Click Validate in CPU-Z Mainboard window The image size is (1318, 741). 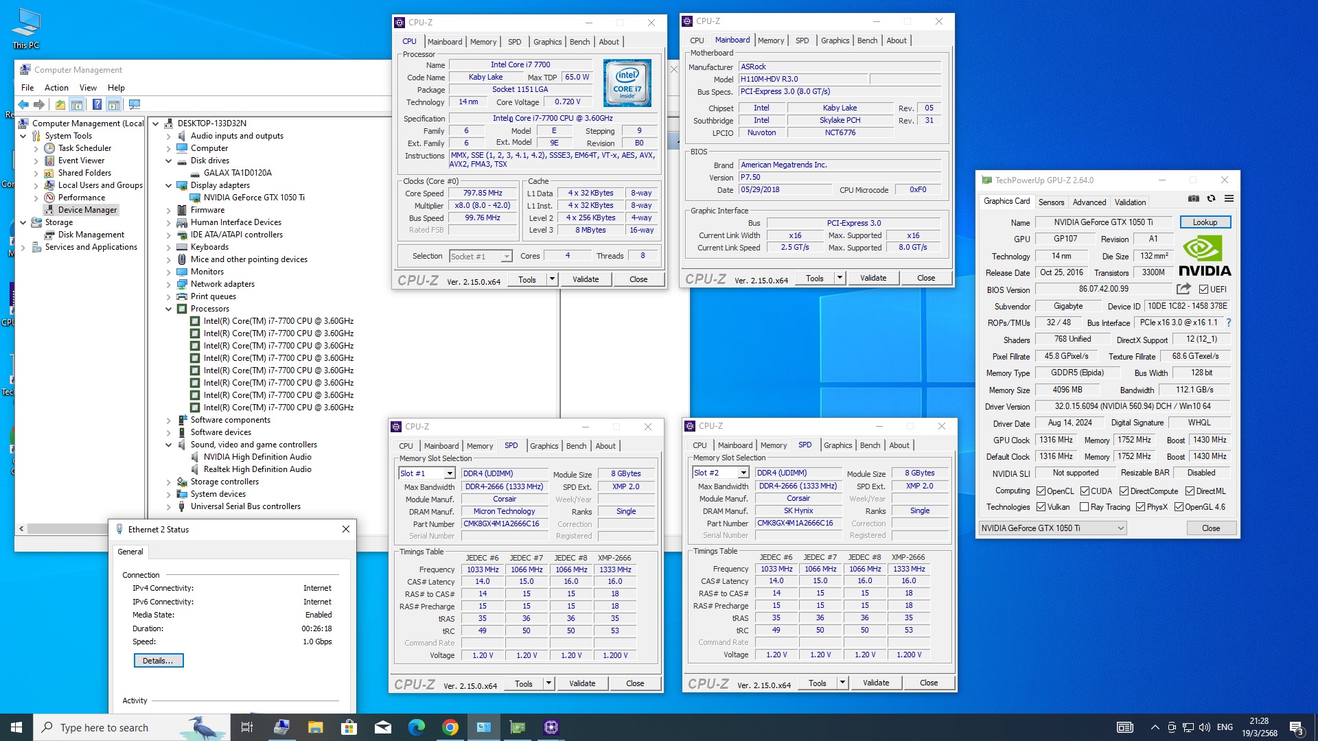pos(873,278)
